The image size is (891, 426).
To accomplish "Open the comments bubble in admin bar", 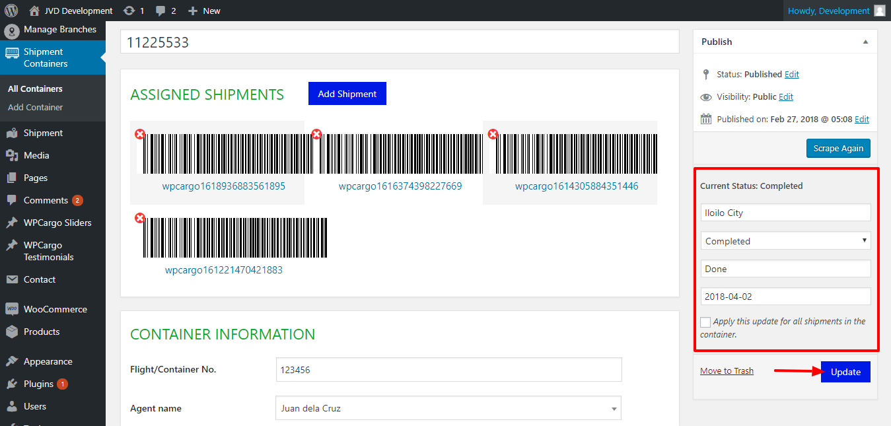I will pyautogui.click(x=160, y=11).
